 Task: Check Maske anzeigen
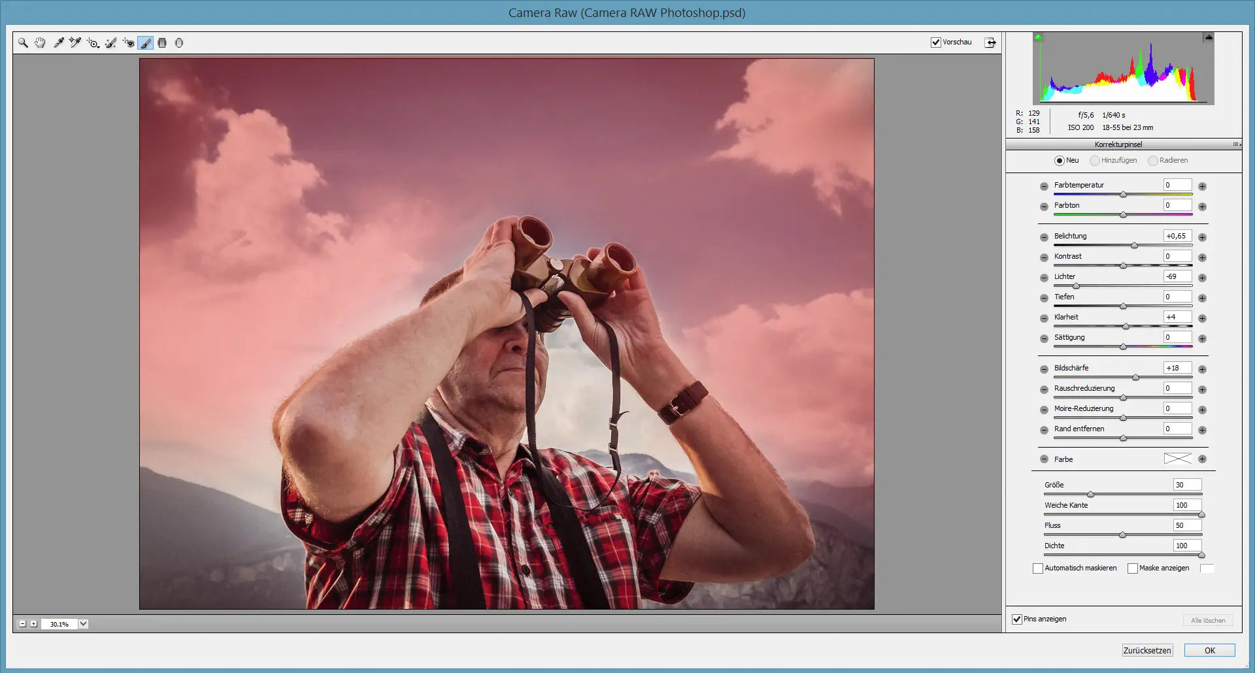coord(1133,568)
